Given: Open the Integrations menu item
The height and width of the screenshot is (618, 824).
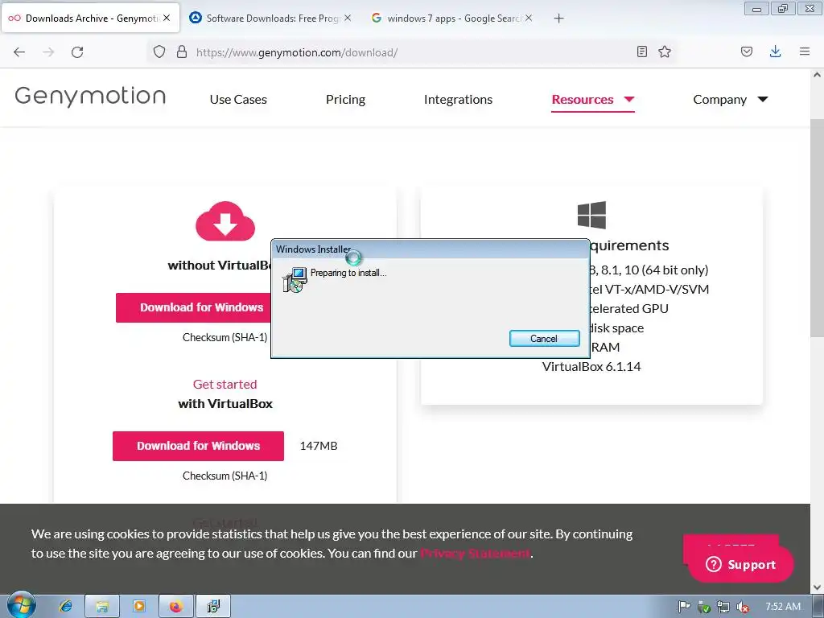Looking at the screenshot, I should pos(458,99).
